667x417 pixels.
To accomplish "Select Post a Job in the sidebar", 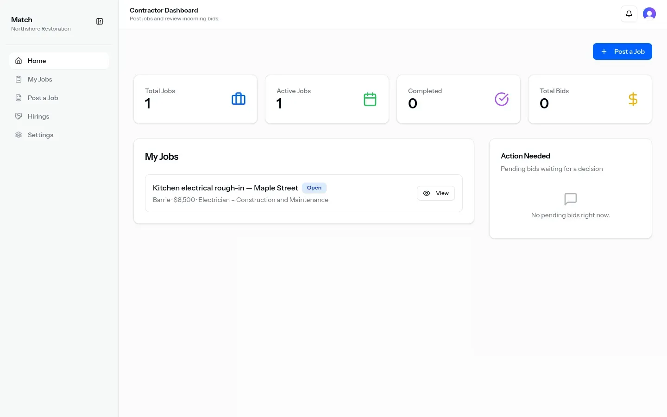I will click(59, 98).
